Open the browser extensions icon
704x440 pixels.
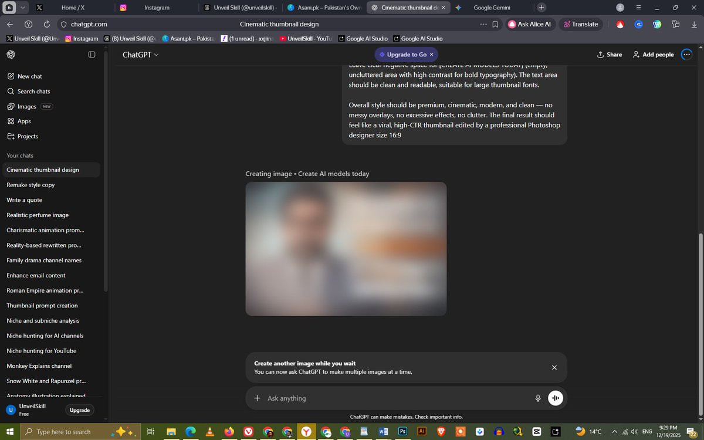click(x=675, y=25)
